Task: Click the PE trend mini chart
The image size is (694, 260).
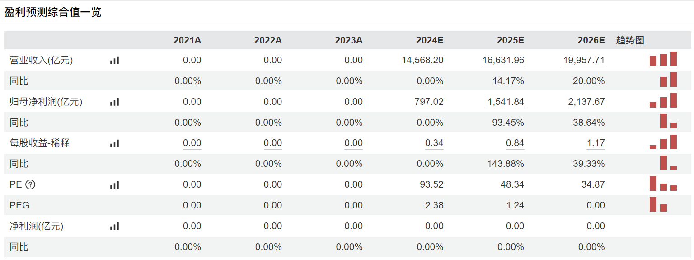Action: [x=663, y=184]
